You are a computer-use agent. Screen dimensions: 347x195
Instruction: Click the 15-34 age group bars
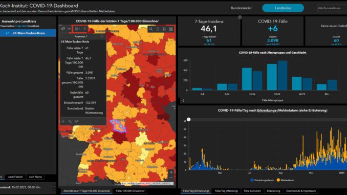[252, 79]
